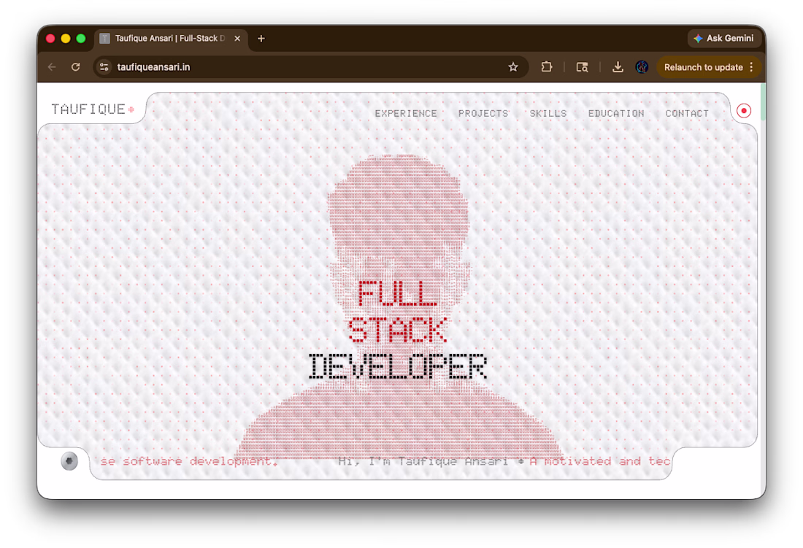Click Relaunch to update button
This screenshot has width=803, height=548.
[703, 67]
